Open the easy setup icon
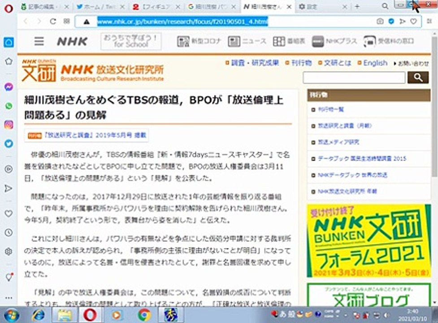This screenshot has width=438, height=323. point(429,21)
